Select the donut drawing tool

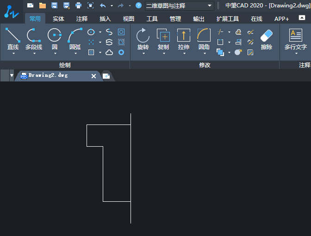coord(121,52)
